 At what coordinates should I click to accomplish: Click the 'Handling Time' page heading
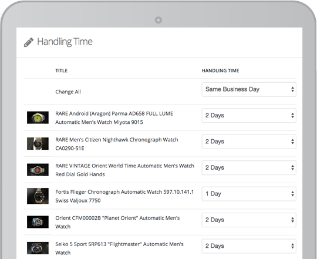[65, 42]
